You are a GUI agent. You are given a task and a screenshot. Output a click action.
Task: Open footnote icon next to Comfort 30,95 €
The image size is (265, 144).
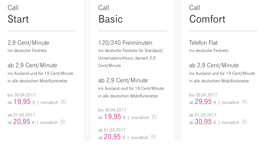click(245, 122)
